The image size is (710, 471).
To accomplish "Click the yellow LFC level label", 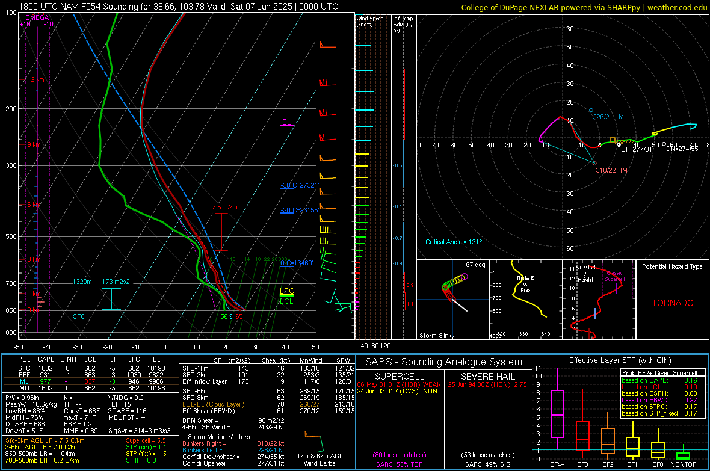I will tap(286, 291).
